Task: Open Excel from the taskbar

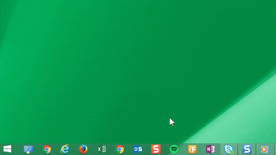Action: tap(102, 149)
